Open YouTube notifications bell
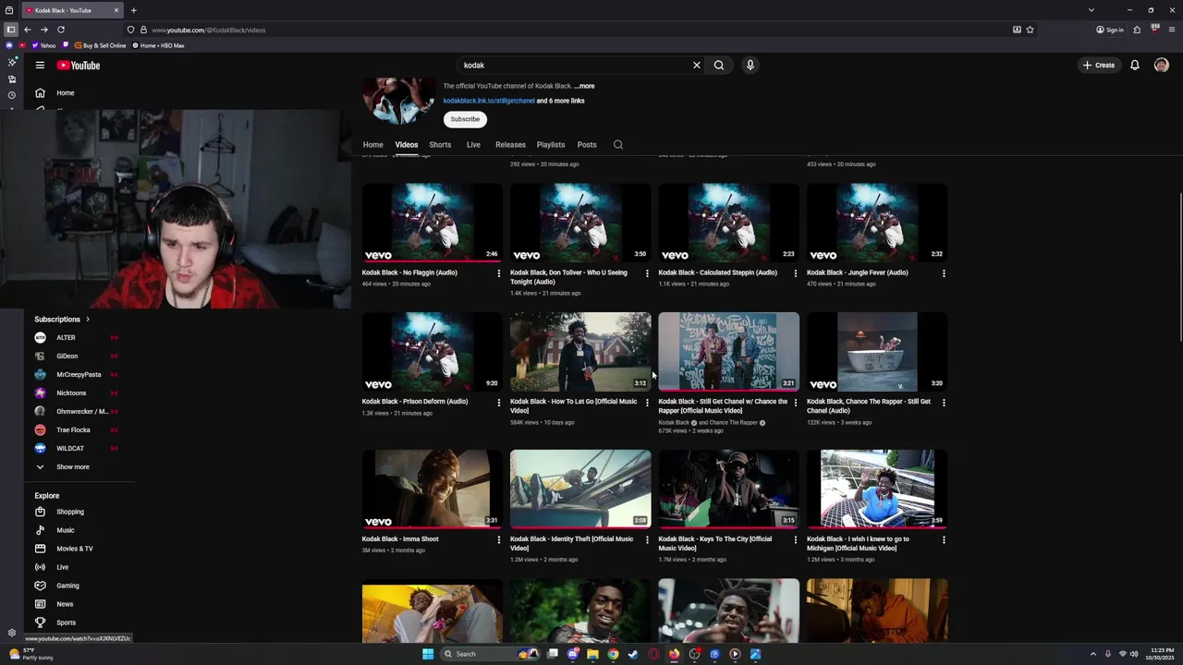Viewport: 1183px width, 665px height. [x=1135, y=65]
